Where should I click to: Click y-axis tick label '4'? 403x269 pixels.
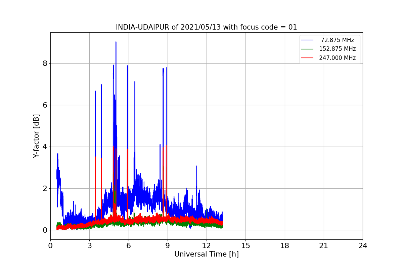45,147
